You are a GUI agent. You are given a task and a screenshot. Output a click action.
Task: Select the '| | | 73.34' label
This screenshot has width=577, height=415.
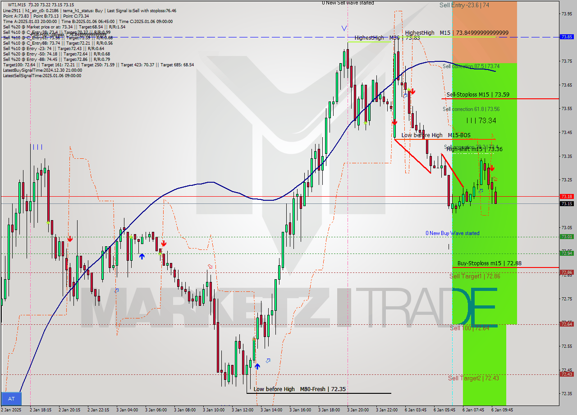[x=481, y=120]
